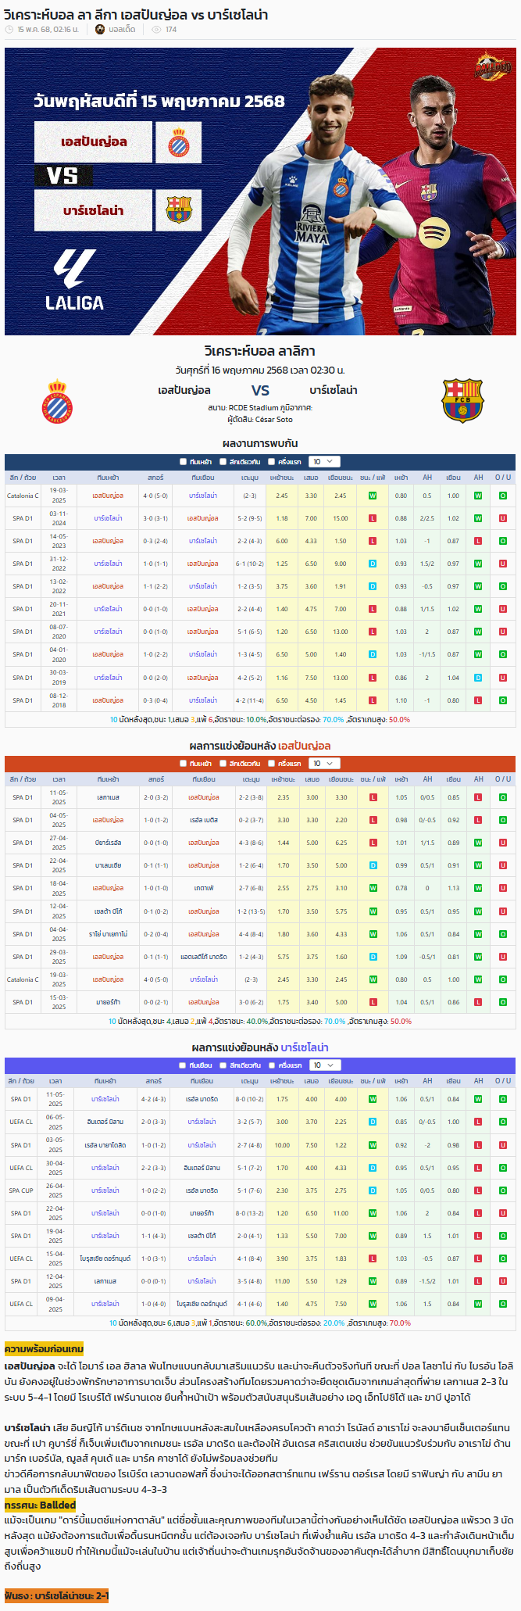This screenshot has height=1611, width=521.
Task: Click เวลา column header in Barcelona results table
Action: [x=55, y=1081]
